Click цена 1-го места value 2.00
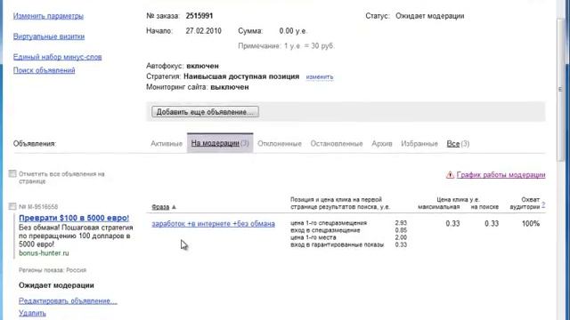The width and height of the screenshot is (570, 320). click(401, 237)
